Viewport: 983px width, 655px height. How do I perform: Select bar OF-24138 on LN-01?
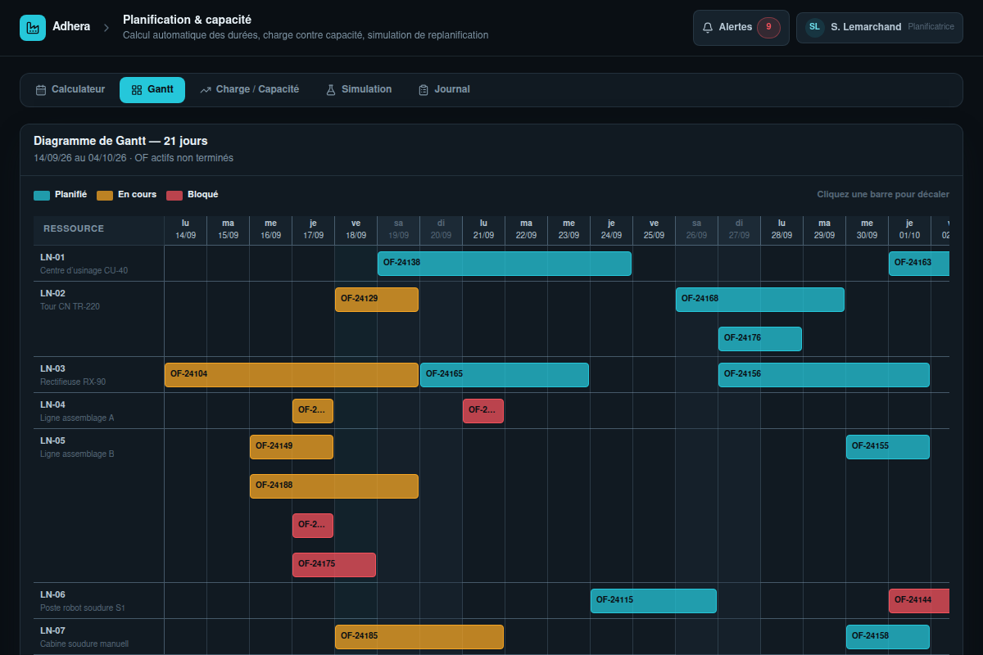click(x=505, y=263)
